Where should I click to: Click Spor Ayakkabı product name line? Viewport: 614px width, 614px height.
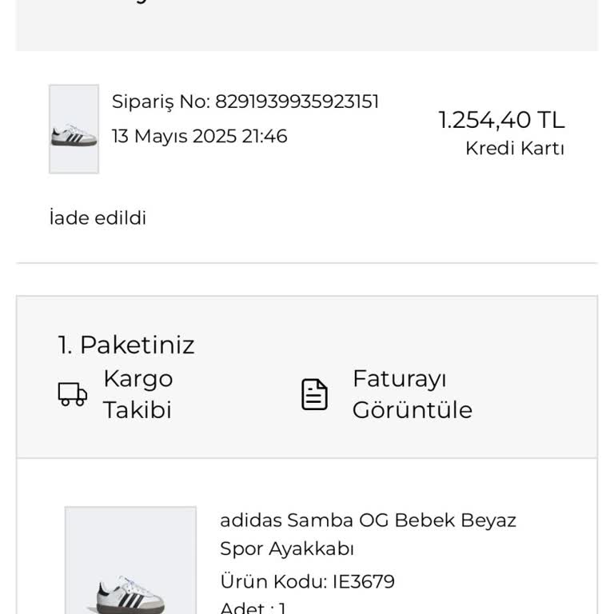tap(286, 549)
